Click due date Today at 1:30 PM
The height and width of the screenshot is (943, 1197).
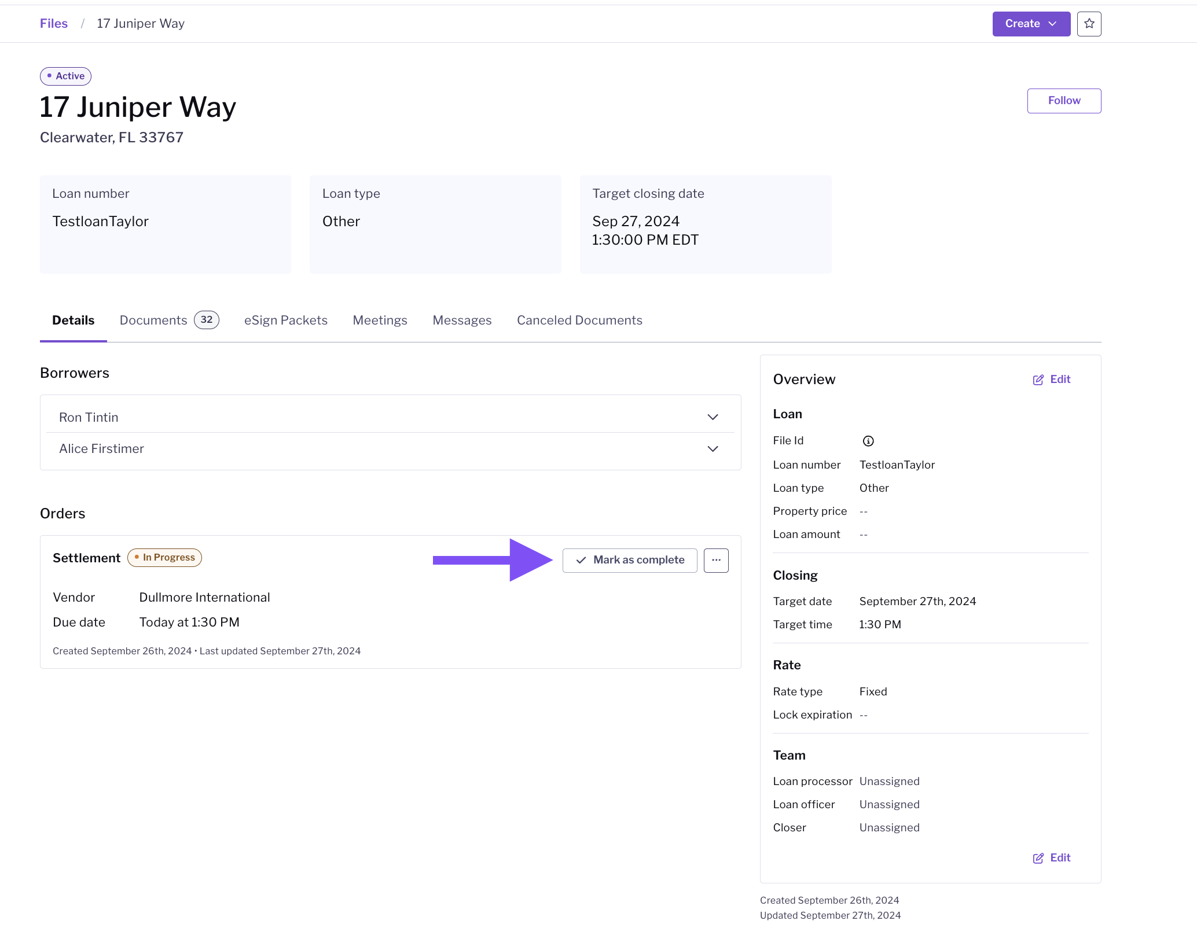point(189,622)
